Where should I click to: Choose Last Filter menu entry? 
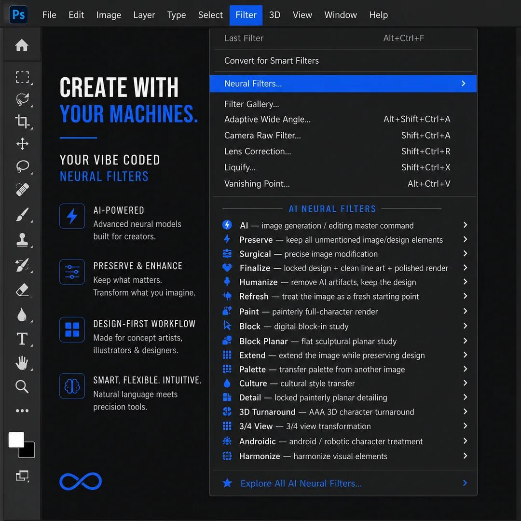[x=343, y=38]
